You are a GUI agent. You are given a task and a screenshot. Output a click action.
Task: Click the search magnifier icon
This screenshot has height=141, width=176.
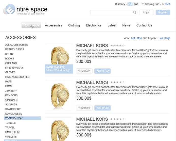pyautogui.click(x=135, y=12)
